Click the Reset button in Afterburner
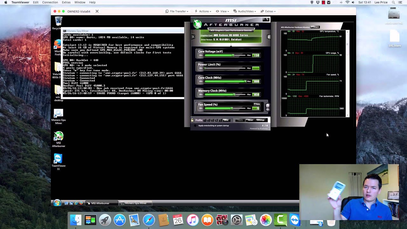The image size is (407, 229). (x=250, y=120)
